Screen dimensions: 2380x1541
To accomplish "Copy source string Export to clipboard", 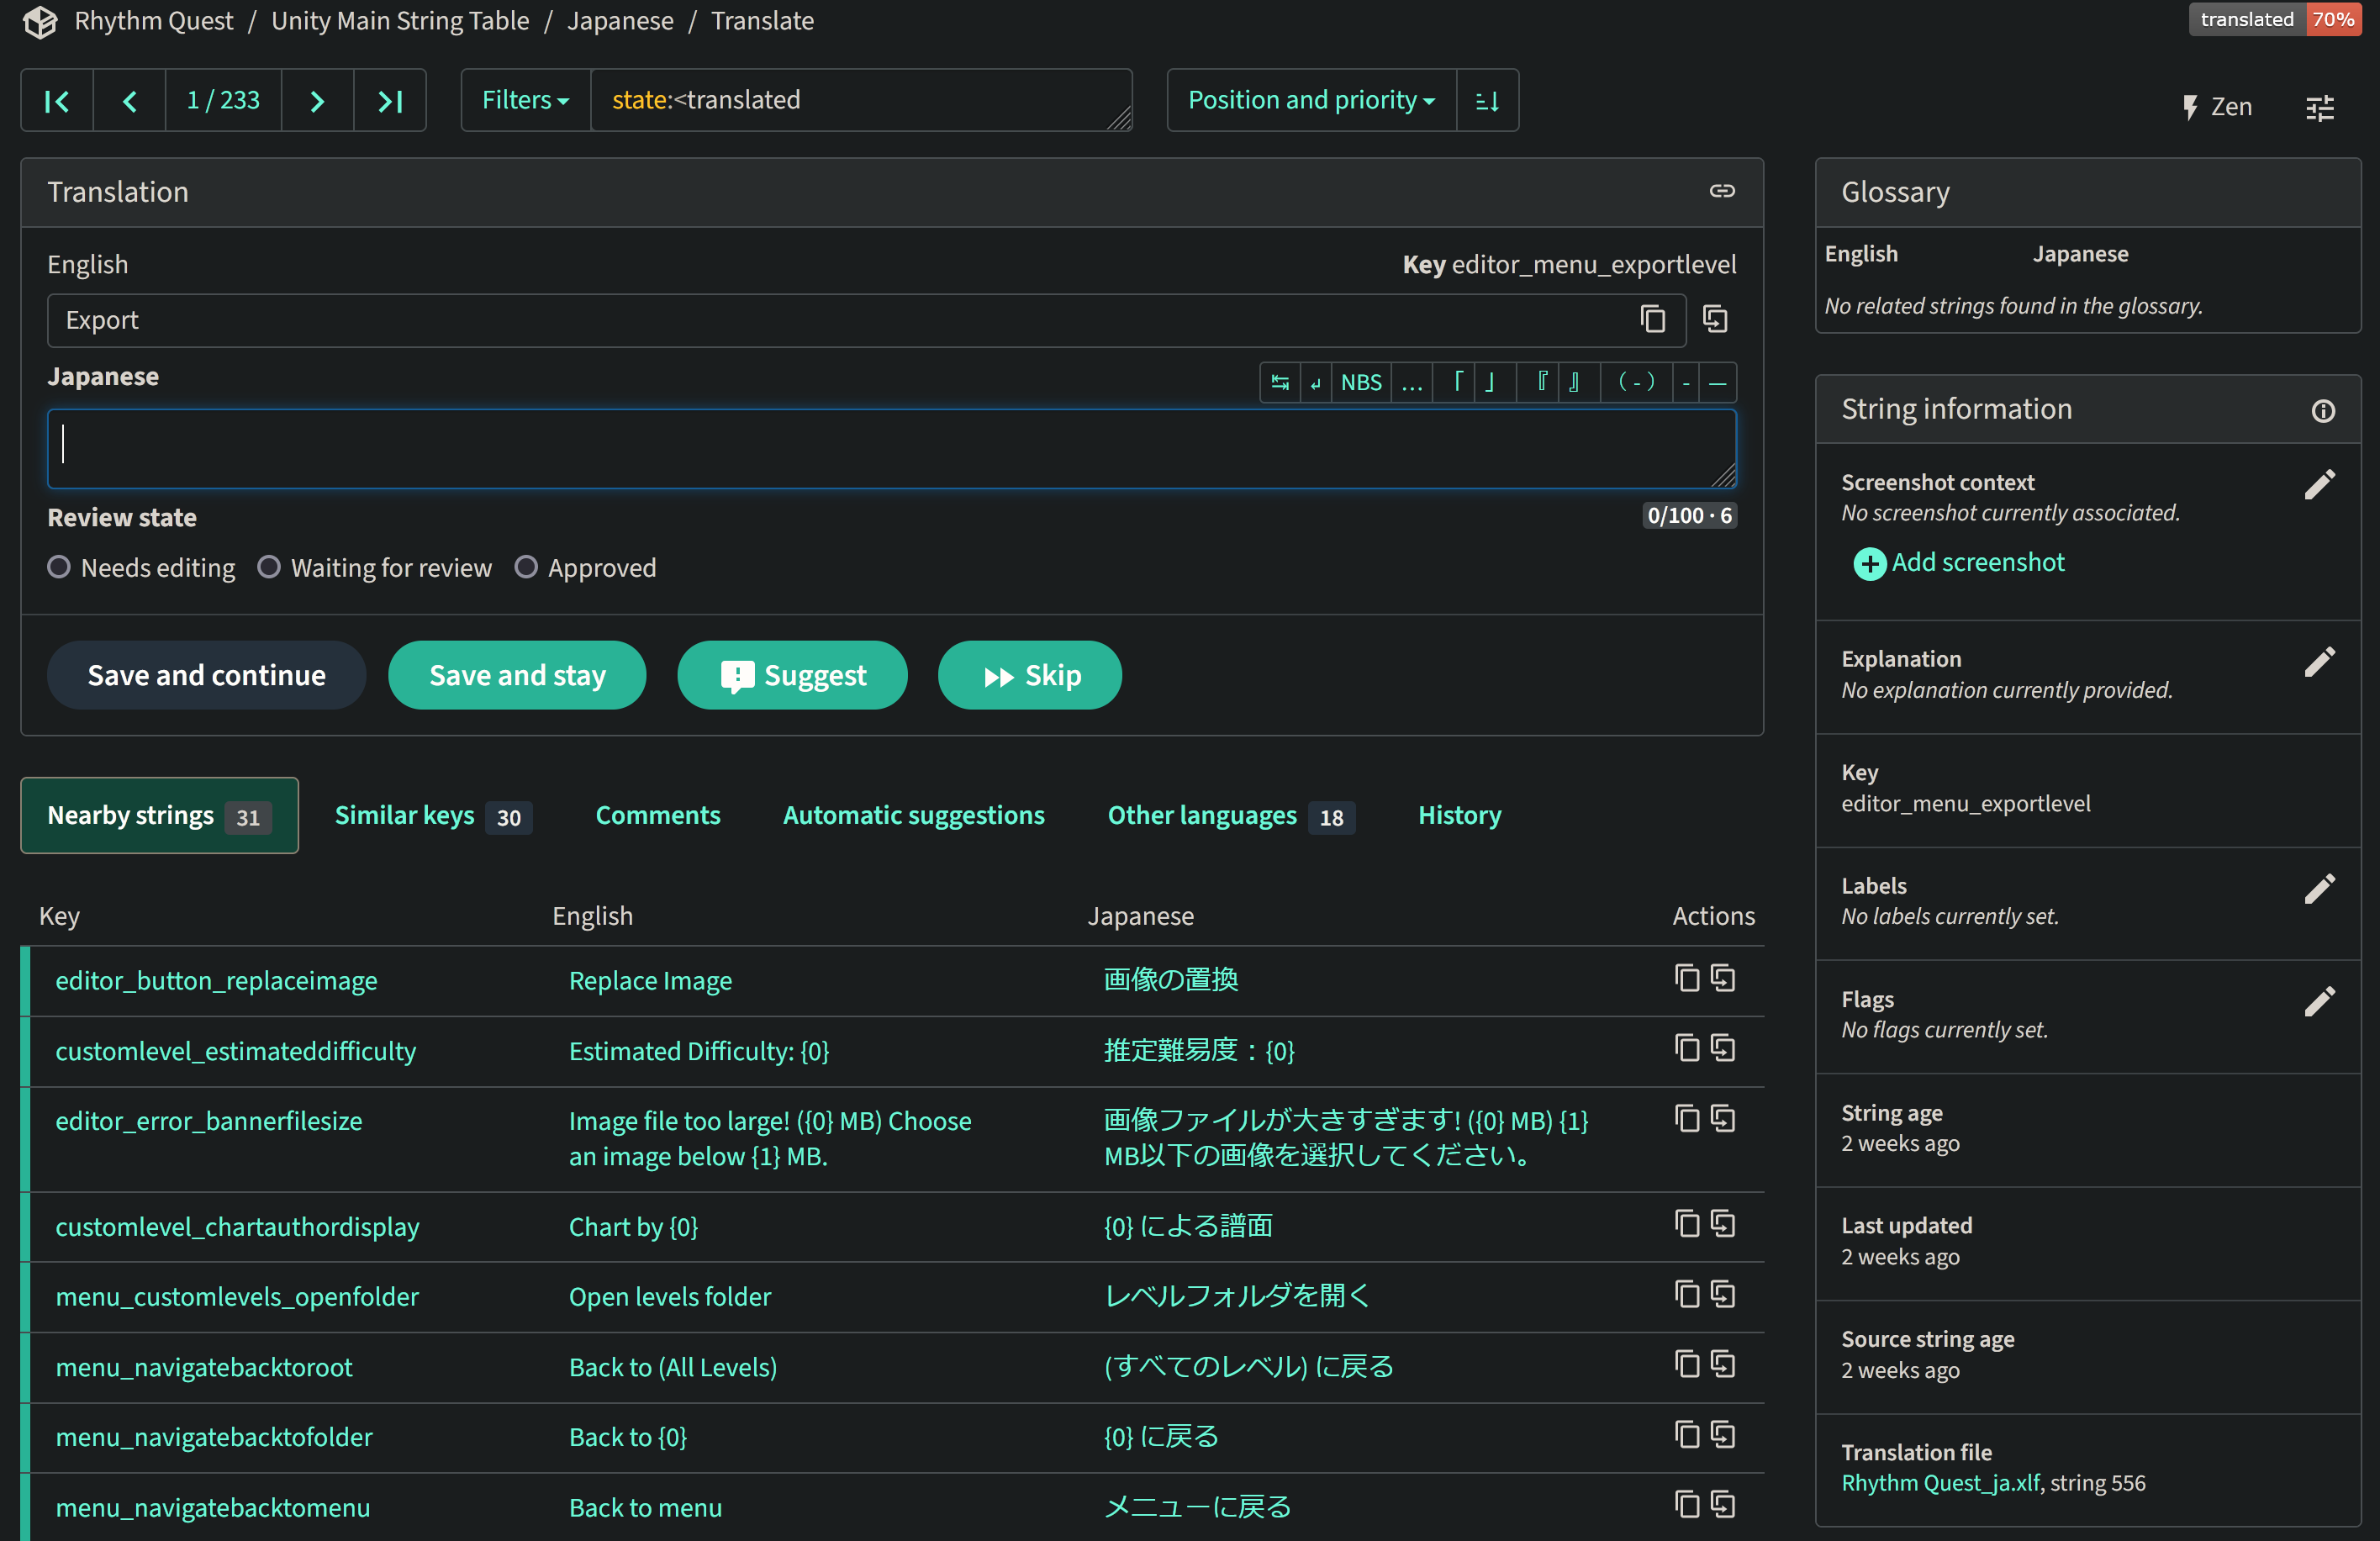I will [1652, 320].
